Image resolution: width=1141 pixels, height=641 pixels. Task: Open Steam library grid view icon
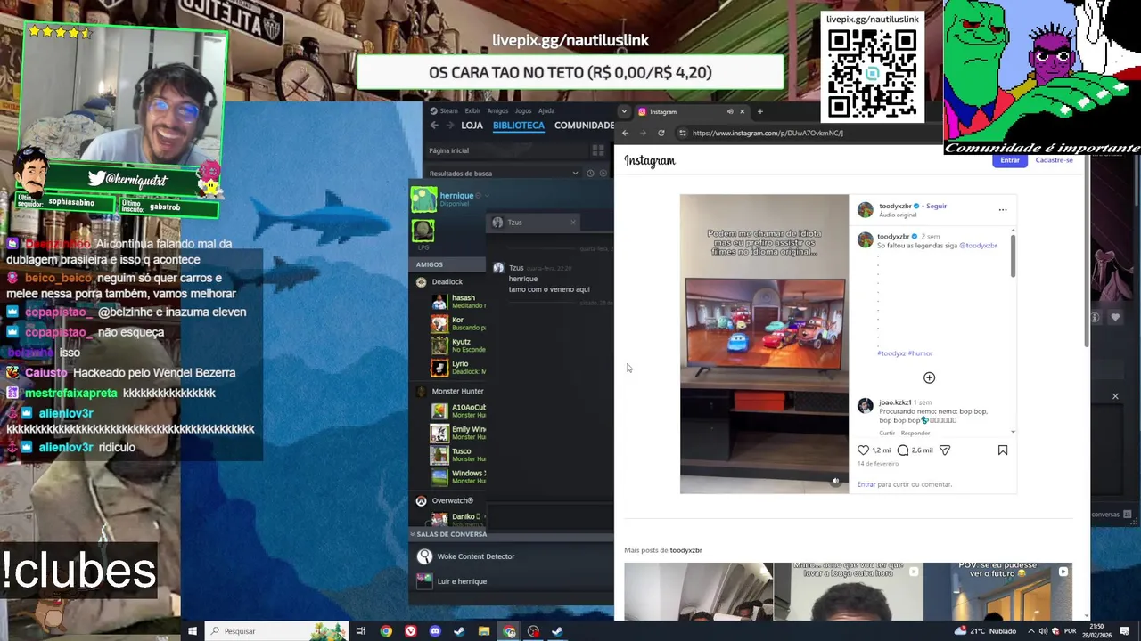point(598,150)
